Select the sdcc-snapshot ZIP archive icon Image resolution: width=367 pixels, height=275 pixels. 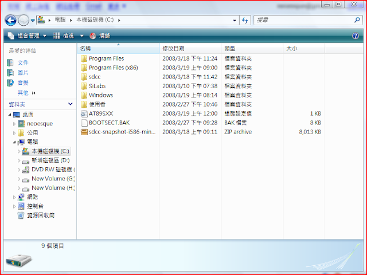click(x=84, y=132)
